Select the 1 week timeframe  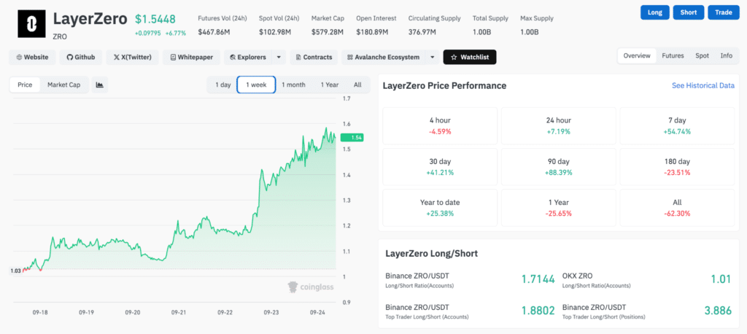click(x=256, y=85)
